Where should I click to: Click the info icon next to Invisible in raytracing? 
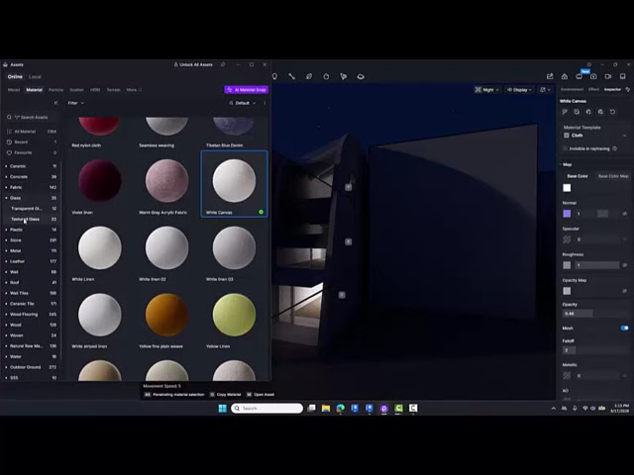(x=614, y=148)
